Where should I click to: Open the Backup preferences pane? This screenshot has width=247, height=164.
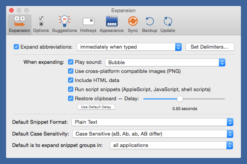click(x=149, y=24)
